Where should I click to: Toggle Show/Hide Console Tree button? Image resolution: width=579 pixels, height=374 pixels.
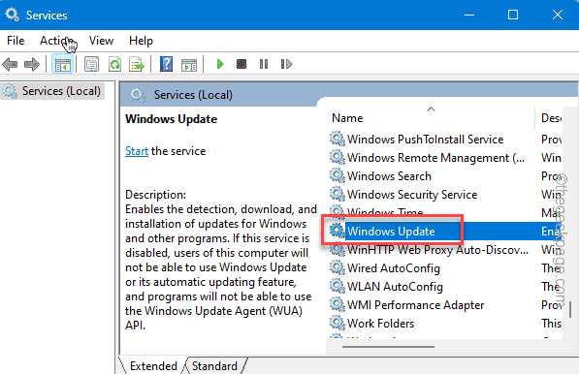62,65
